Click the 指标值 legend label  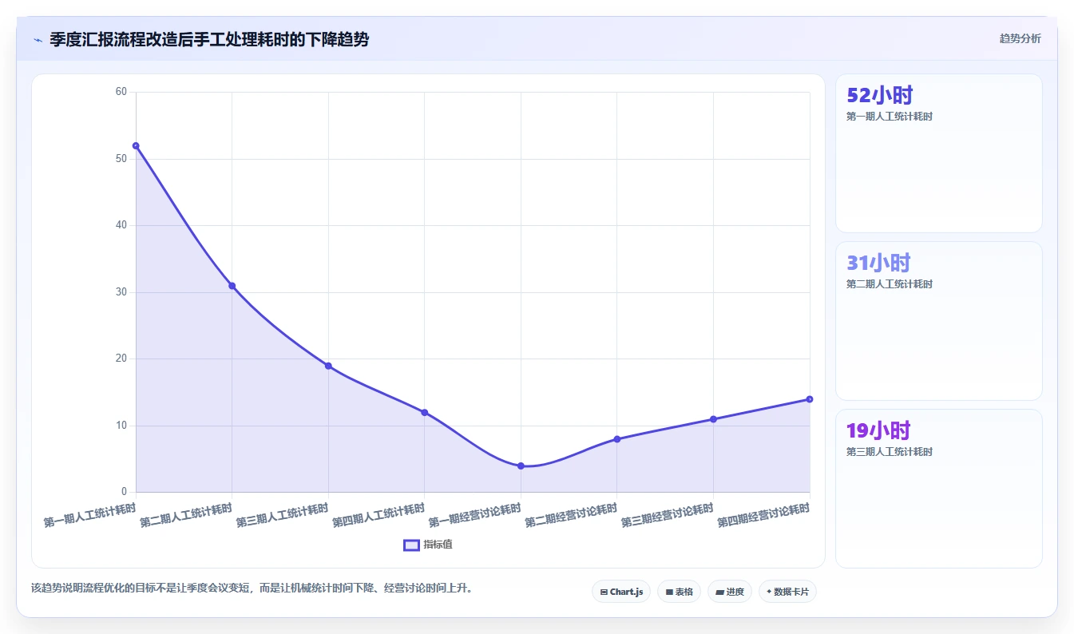coord(438,545)
